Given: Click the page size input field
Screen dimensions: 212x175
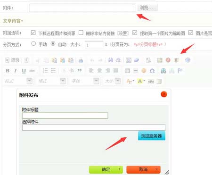Looking at the screenshot, I should pos(94,45).
